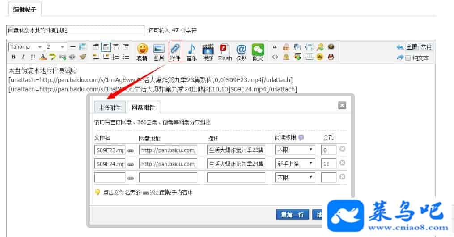Insert video with the 视频 clapperboard icon
454x237 pixels.
click(208, 52)
